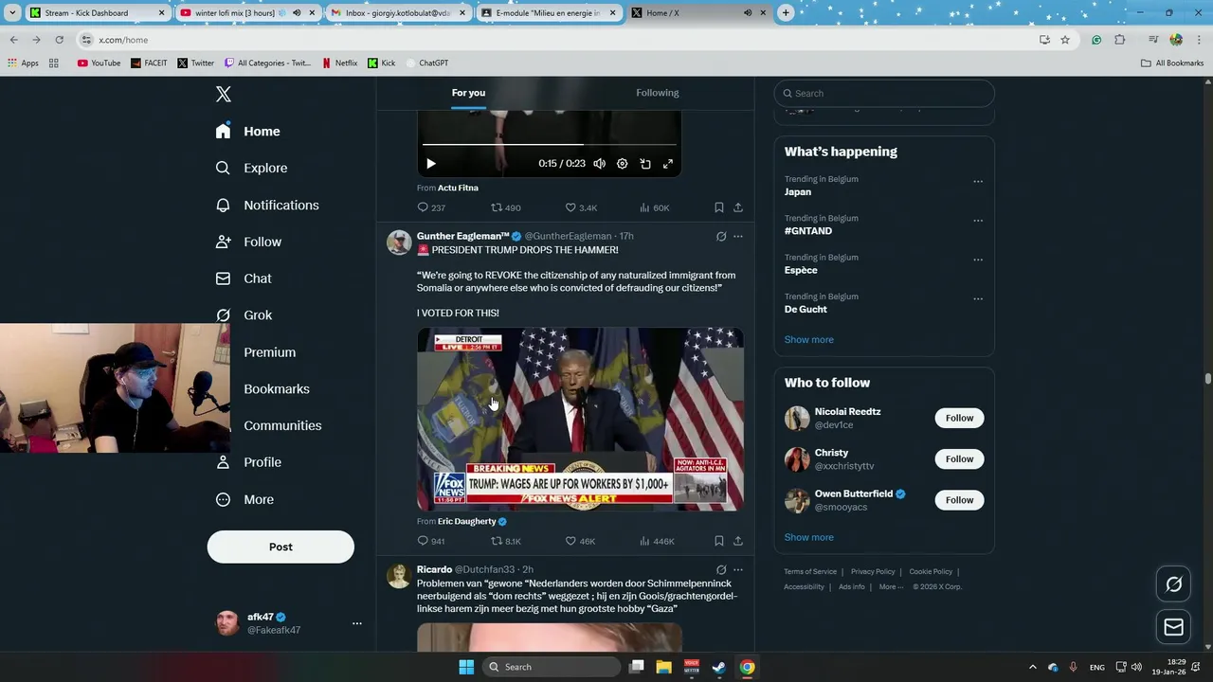
Task: Open Steam from the taskbar
Action: pos(719,667)
